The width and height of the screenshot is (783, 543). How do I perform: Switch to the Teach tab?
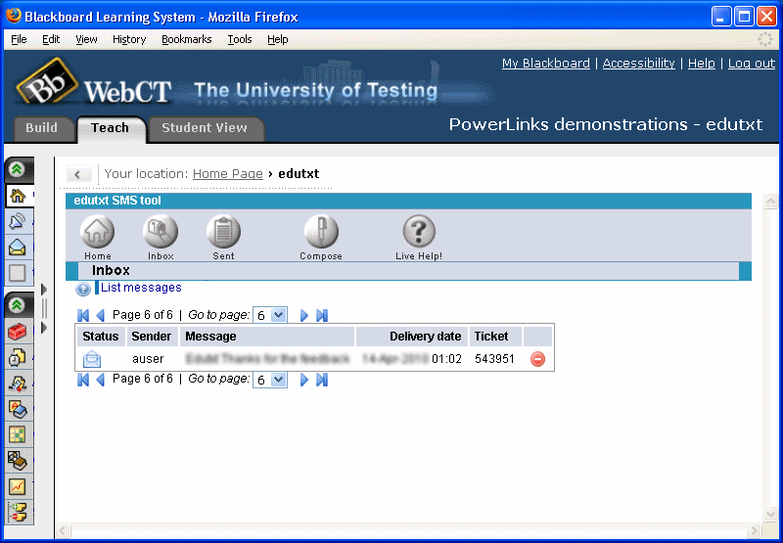pyautogui.click(x=111, y=128)
